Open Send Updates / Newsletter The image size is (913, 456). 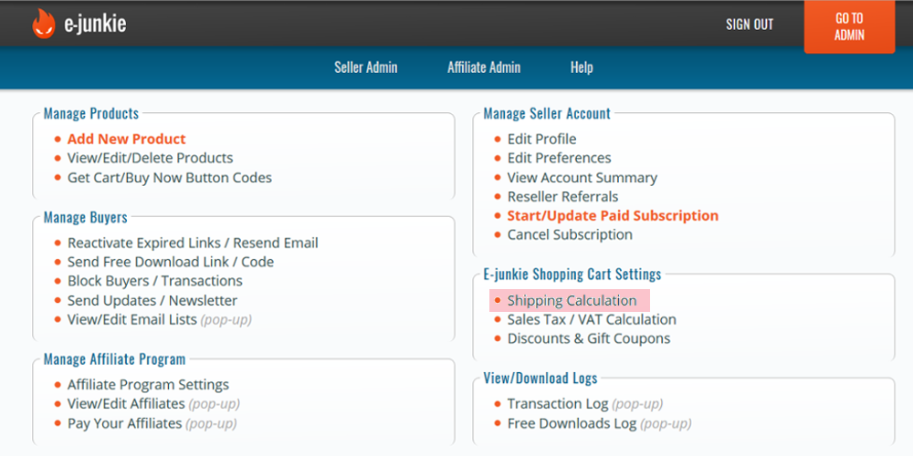point(152,301)
